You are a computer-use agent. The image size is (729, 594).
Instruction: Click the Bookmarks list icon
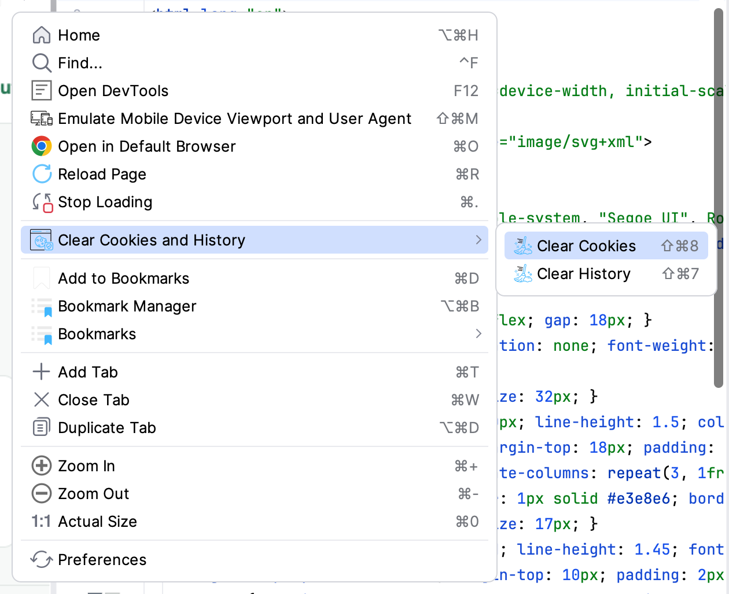(42, 335)
